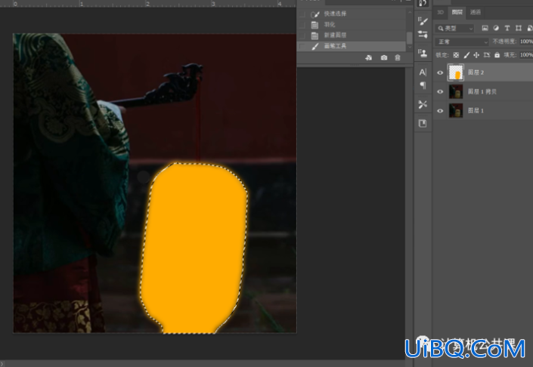Delete the current history state

tap(398, 57)
